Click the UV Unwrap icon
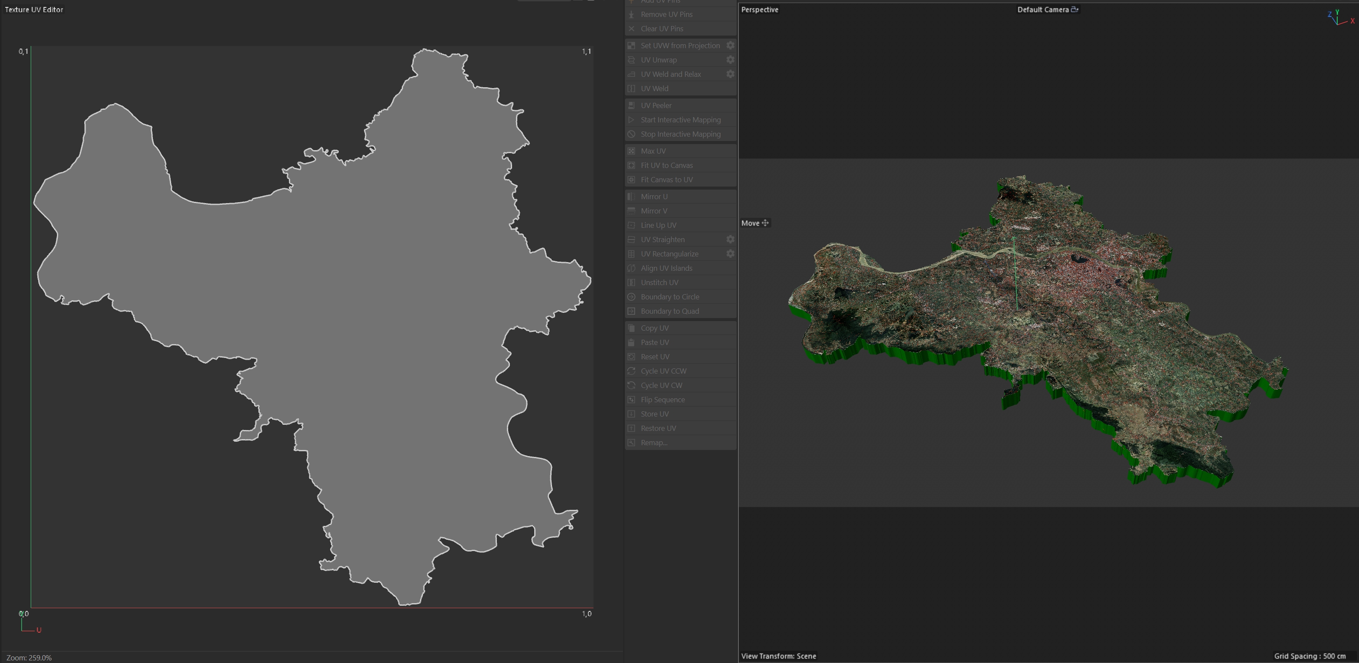 click(632, 59)
